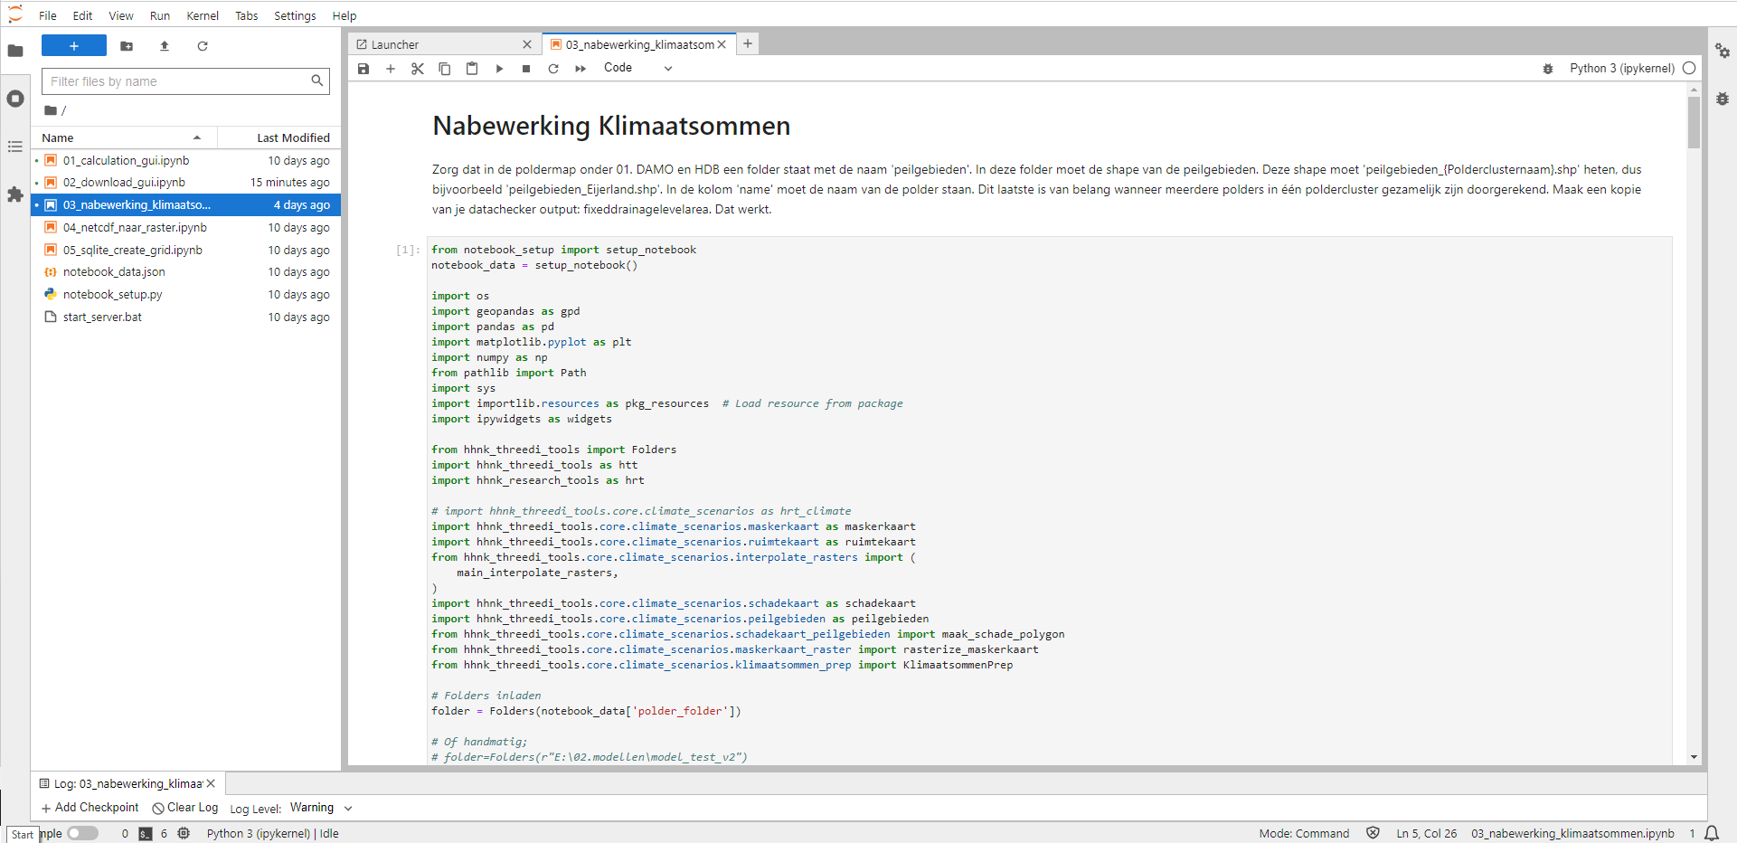Click the kernel chip icon in status bar

[184, 834]
